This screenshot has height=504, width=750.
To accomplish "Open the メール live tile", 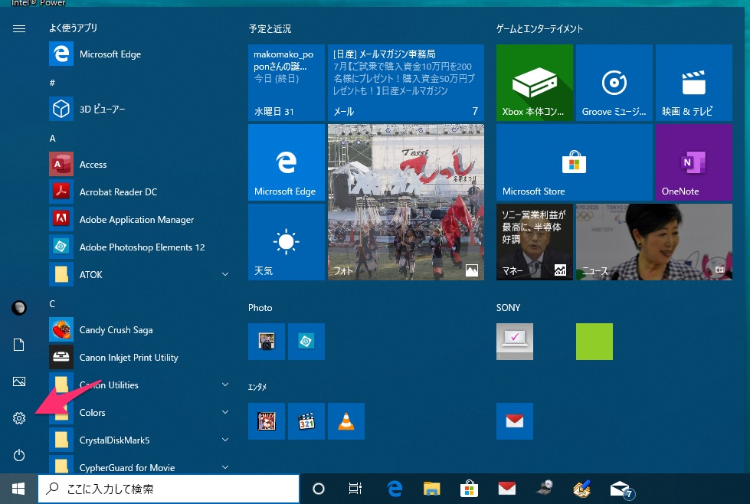I will pos(406,83).
